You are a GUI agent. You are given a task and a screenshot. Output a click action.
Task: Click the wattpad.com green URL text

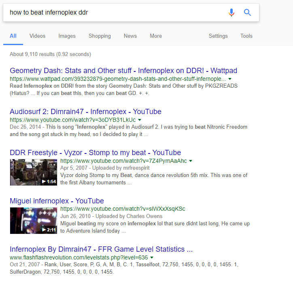pyautogui.click(x=118, y=79)
